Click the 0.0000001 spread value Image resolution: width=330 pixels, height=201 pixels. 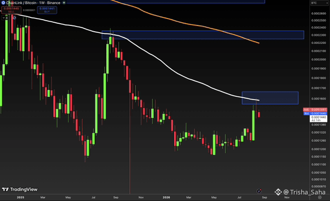[29, 10]
